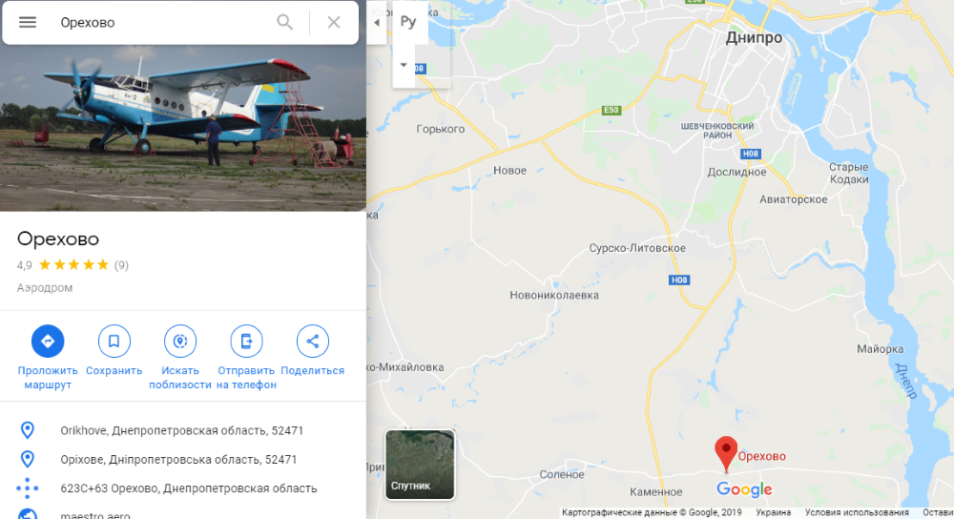Open the airplane photo of Орехово
Image resolution: width=954 pixels, height=519 pixels.
click(183, 128)
